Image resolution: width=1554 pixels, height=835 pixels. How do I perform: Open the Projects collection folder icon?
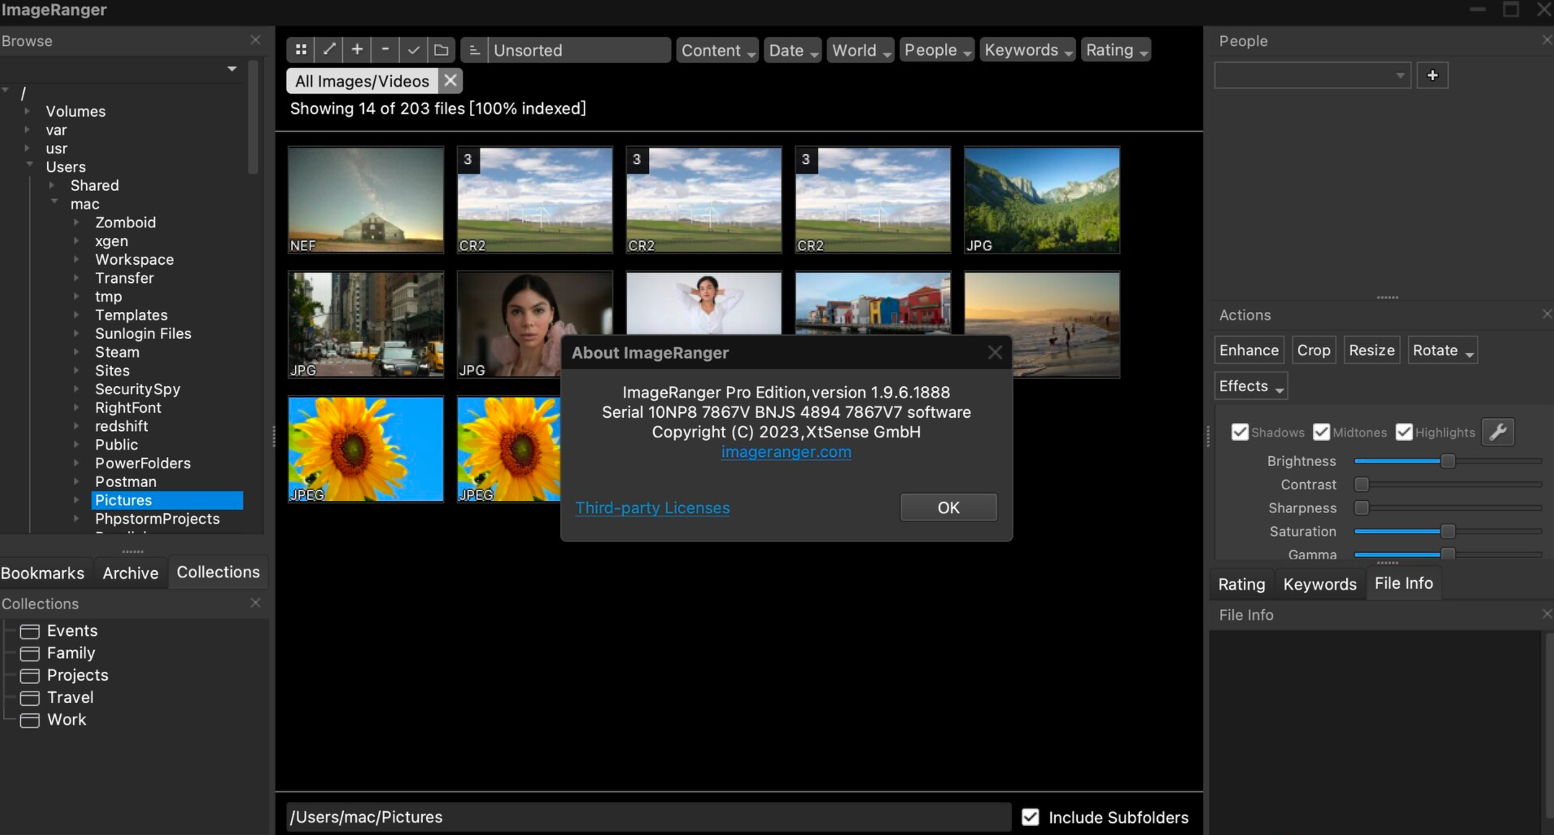tap(29, 675)
